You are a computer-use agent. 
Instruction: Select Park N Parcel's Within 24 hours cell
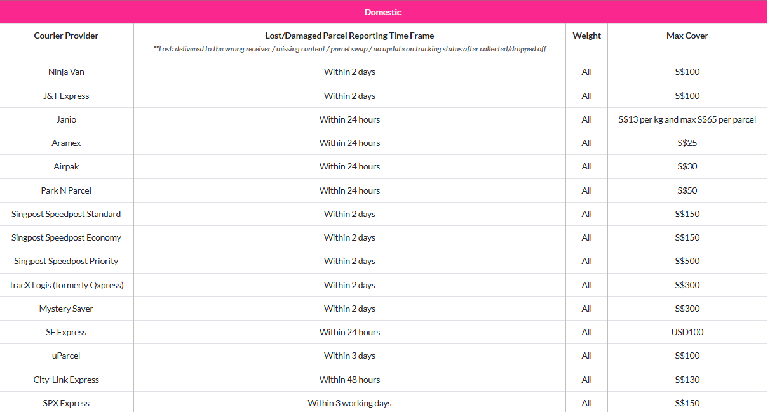349,190
